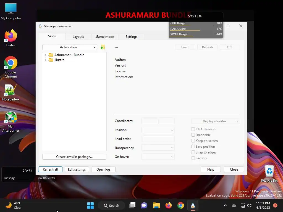
Task: Enable Snap to edges checkbox
Action: 193,152
